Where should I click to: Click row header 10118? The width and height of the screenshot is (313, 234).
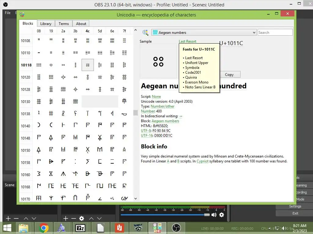point(26,65)
